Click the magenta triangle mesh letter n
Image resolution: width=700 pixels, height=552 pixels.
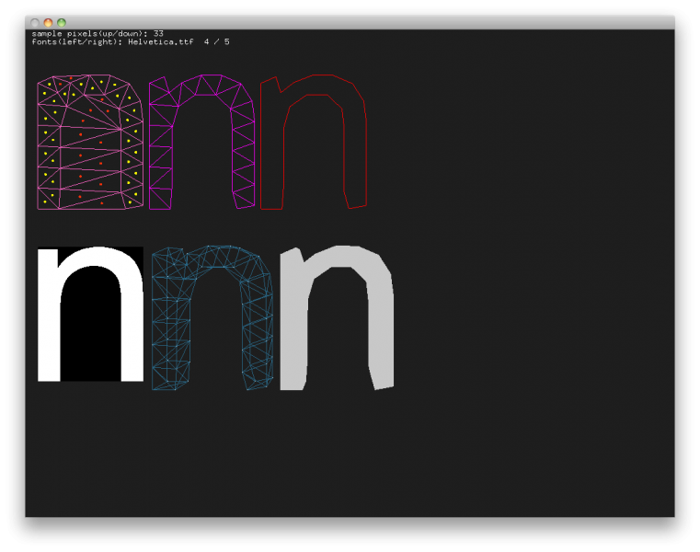pos(201,142)
